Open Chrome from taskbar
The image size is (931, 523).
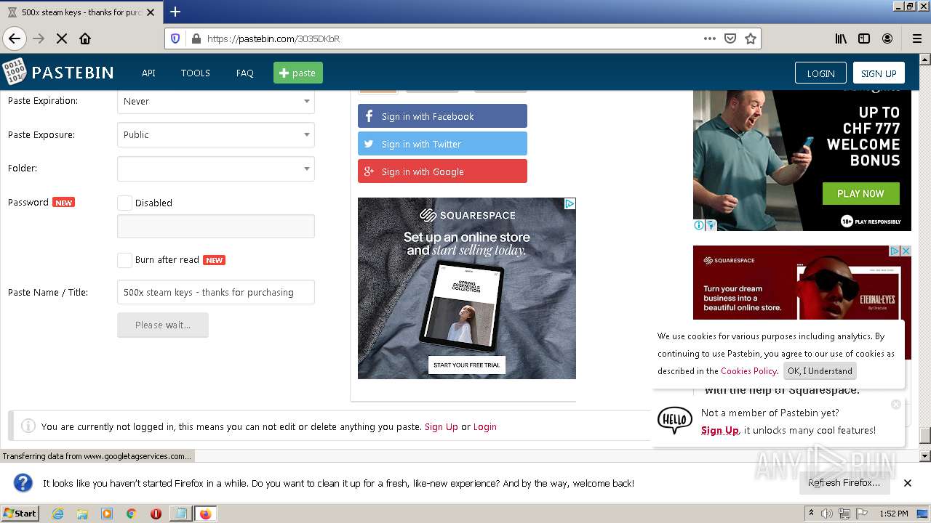click(x=131, y=514)
